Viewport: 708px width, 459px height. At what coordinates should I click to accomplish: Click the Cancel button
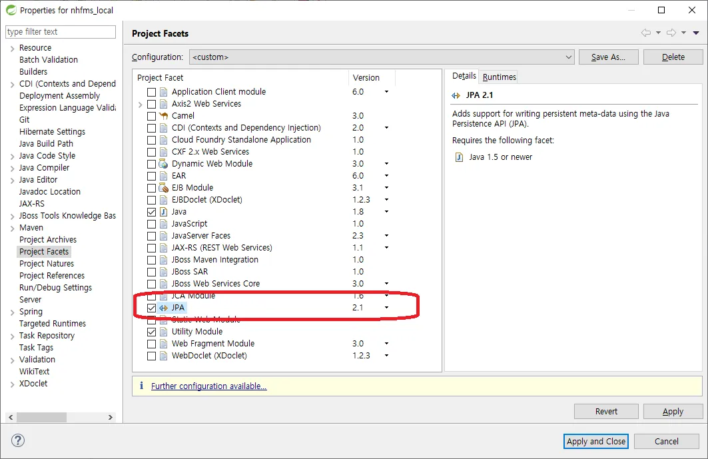click(x=667, y=442)
